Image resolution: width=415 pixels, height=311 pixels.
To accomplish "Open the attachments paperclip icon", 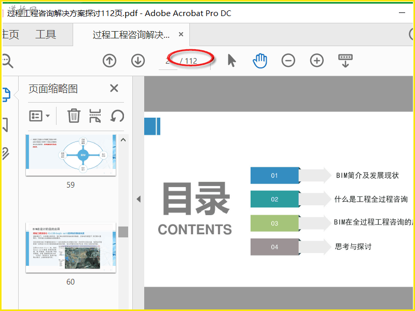I will 6,153.
